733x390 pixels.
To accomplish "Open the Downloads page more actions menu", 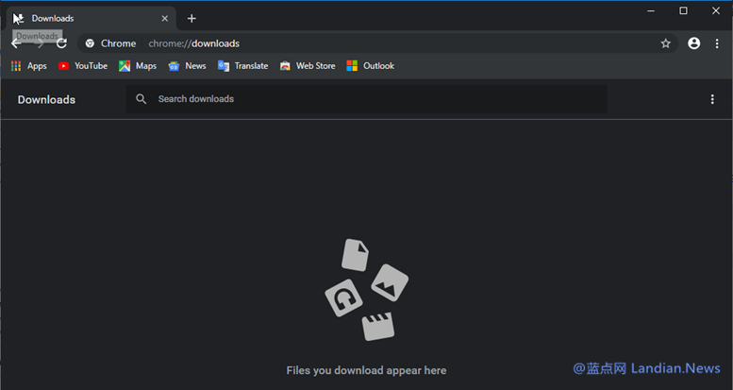I will (712, 99).
